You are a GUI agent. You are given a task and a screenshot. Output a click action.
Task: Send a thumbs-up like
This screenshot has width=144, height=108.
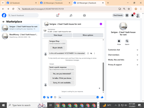[x=102, y=97]
